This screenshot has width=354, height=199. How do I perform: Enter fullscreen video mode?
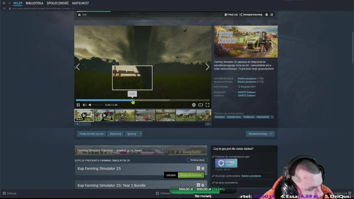(x=207, y=105)
